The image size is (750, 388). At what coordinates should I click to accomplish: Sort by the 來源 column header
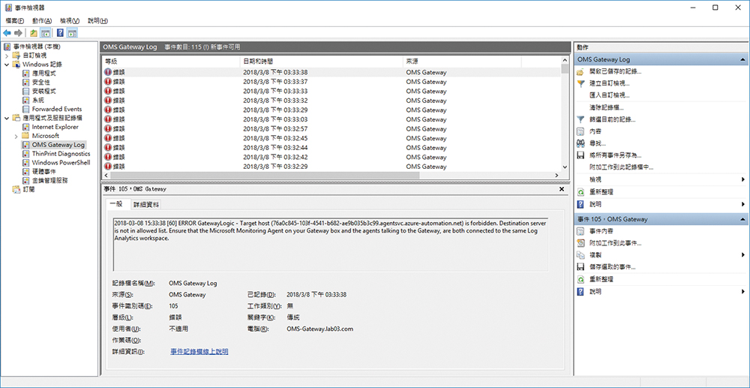[462, 62]
